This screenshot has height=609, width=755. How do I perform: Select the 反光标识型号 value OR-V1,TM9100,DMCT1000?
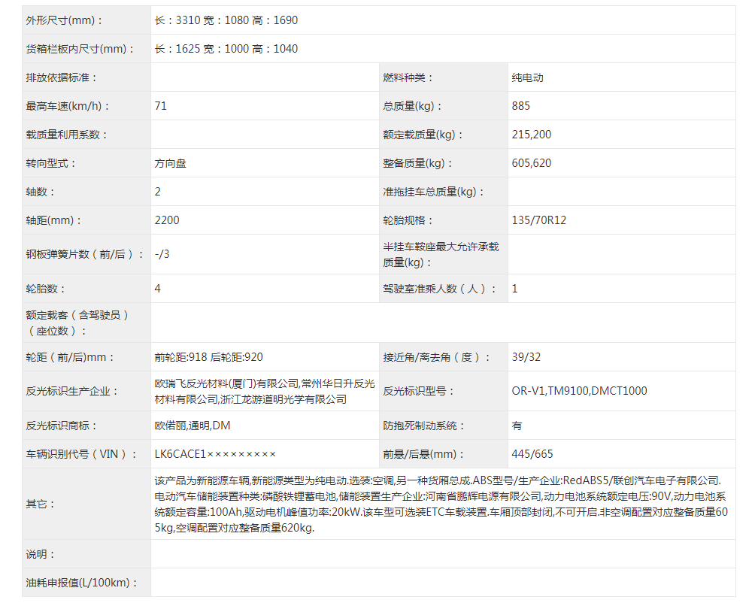tap(579, 391)
